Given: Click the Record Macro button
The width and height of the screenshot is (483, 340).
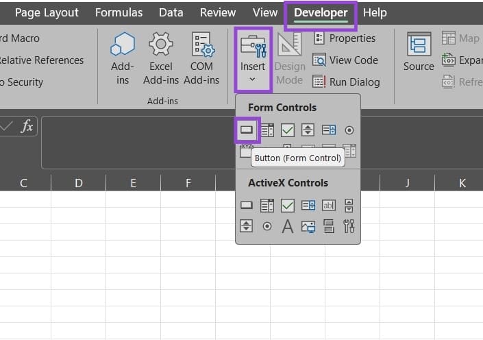Looking at the screenshot, I should [20, 38].
